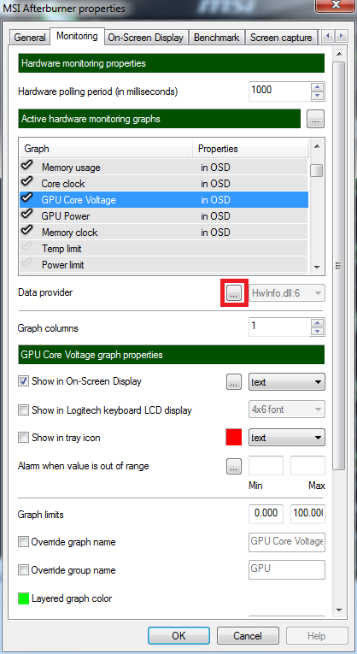The height and width of the screenshot is (654, 357).
Task: Open the On-Screen Display tab
Action: [146, 37]
